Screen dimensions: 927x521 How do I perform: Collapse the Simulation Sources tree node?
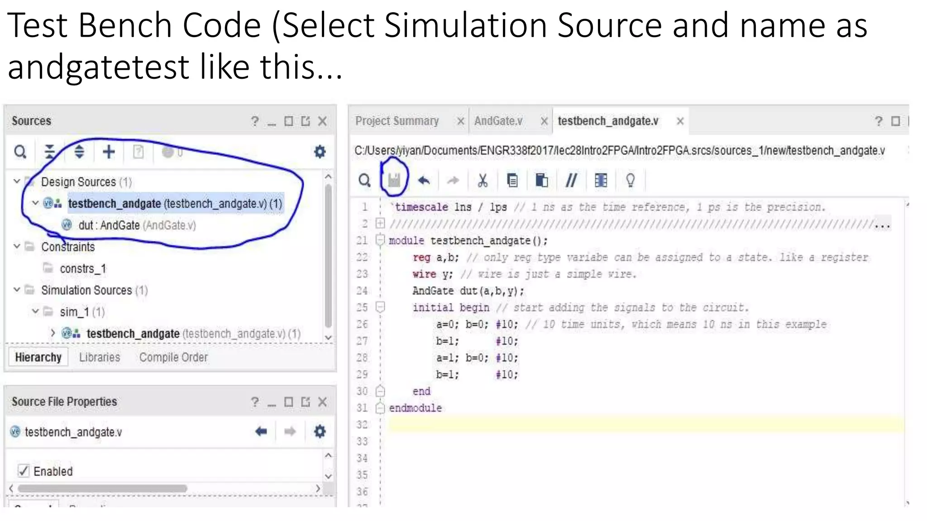tap(17, 289)
